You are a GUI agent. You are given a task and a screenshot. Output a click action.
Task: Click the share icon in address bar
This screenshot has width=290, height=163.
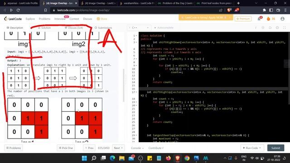(x=221, y=10)
